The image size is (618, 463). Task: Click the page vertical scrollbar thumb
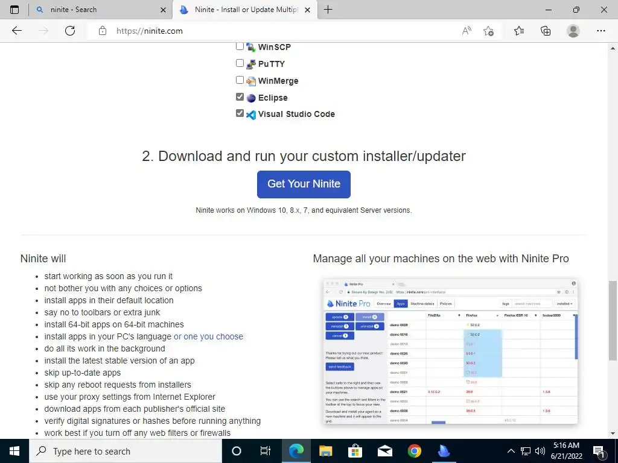click(613, 321)
